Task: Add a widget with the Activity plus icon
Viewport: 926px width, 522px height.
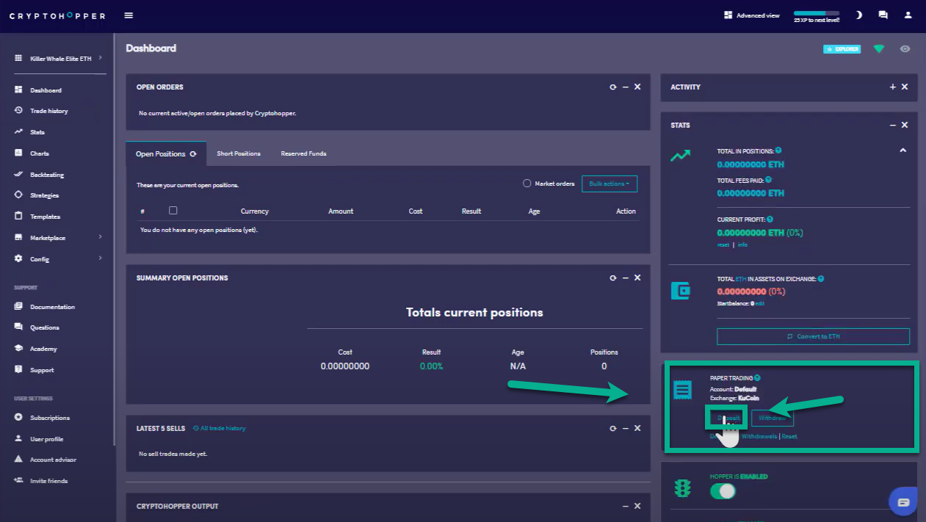Action: [x=892, y=87]
